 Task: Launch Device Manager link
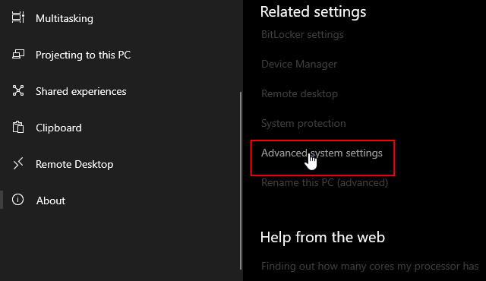pos(299,64)
